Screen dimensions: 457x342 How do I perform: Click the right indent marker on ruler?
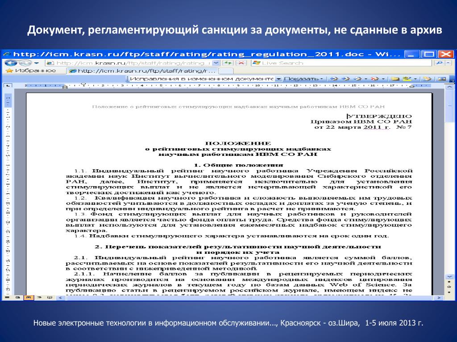click(412, 86)
